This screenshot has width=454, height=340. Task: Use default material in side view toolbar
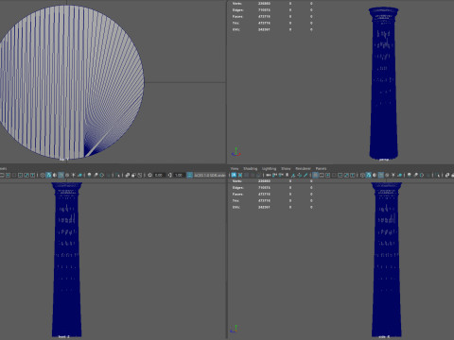point(375,175)
